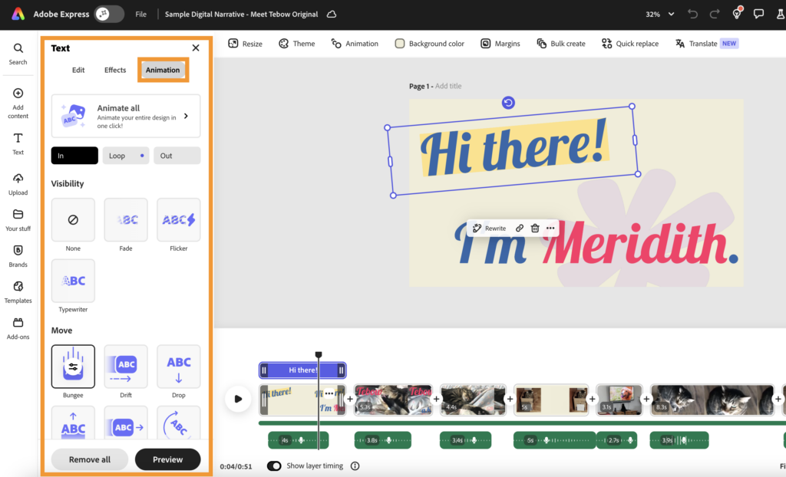Open Templates in the left sidebar
The image size is (786, 477).
(18, 291)
